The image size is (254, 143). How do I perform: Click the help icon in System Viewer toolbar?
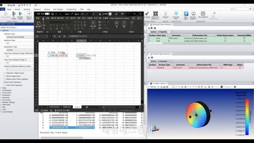(235, 87)
